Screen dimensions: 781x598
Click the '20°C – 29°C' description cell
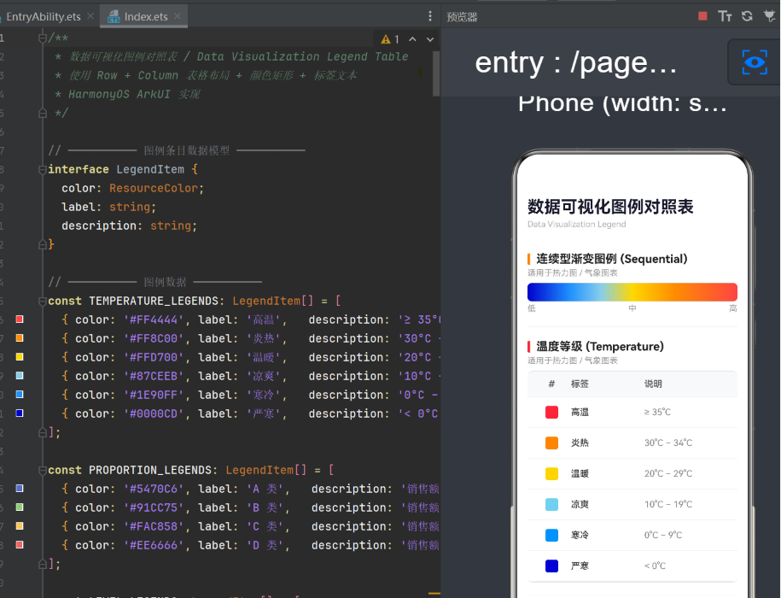click(x=668, y=473)
